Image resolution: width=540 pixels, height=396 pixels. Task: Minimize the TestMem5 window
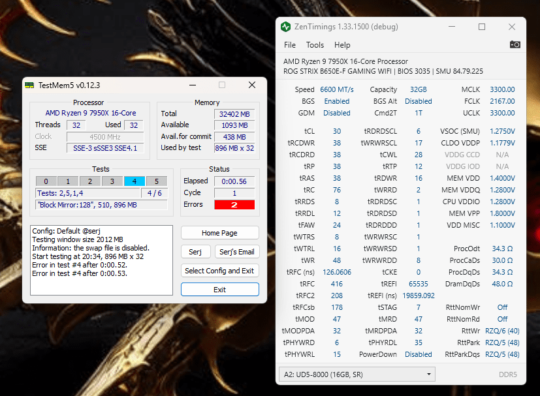point(193,85)
